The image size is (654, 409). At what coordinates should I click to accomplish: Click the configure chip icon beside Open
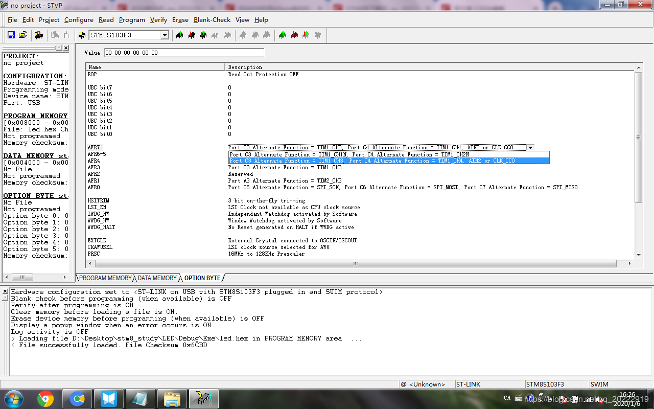[39, 35]
